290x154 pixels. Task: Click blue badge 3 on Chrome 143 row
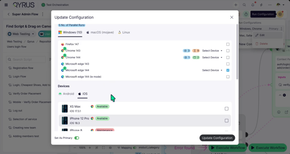[x=186, y=50]
